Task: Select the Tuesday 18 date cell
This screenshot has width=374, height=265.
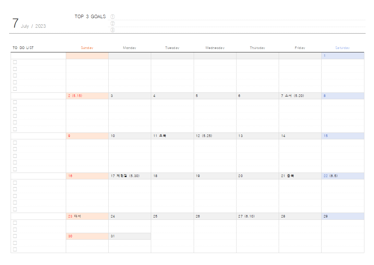Action: [x=172, y=176]
